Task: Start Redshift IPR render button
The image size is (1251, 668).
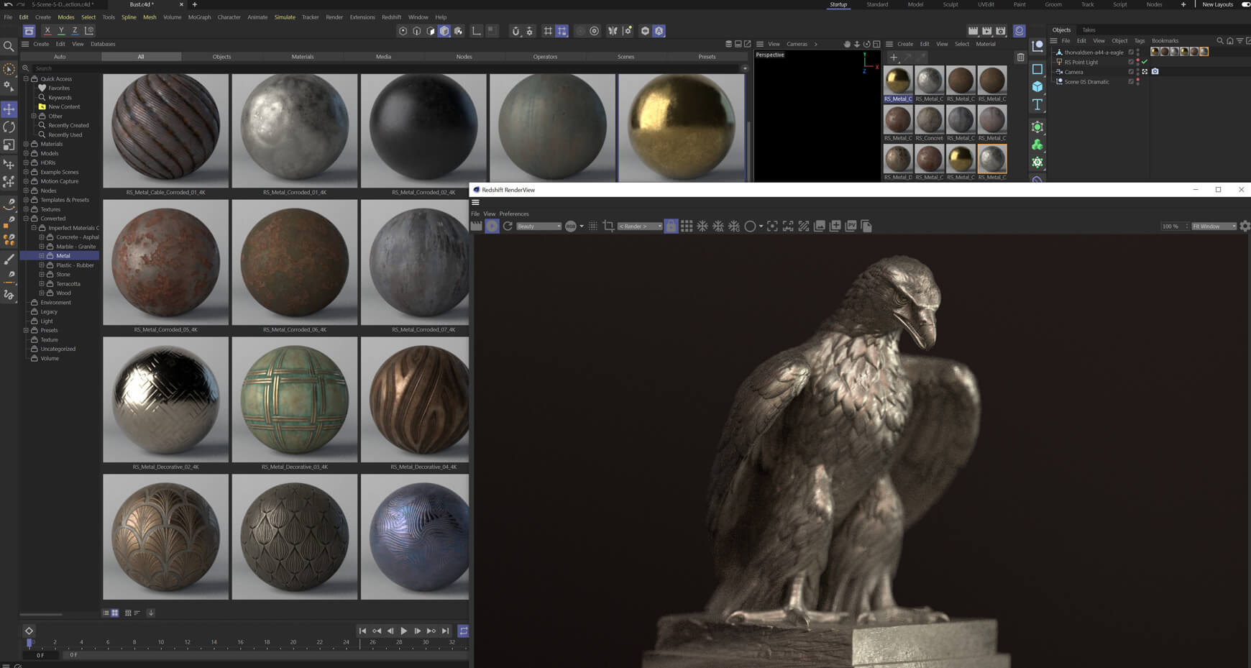Action: tap(492, 227)
